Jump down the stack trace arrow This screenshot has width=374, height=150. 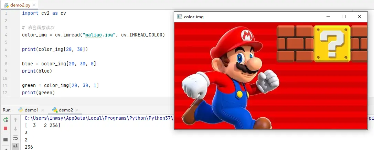tap(15, 129)
